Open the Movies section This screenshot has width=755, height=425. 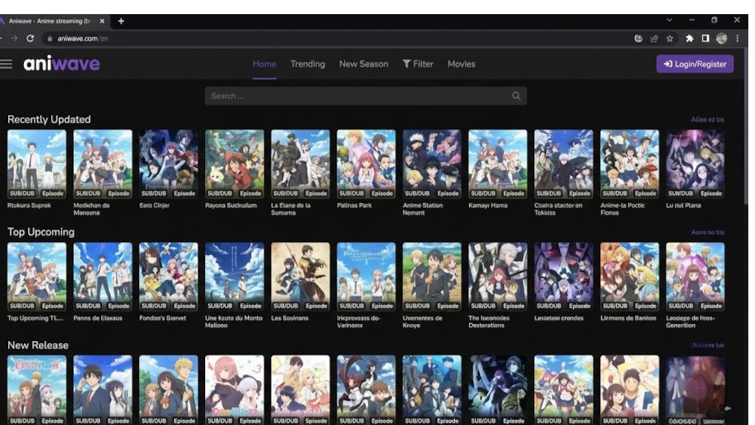click(x=461, y=64)
